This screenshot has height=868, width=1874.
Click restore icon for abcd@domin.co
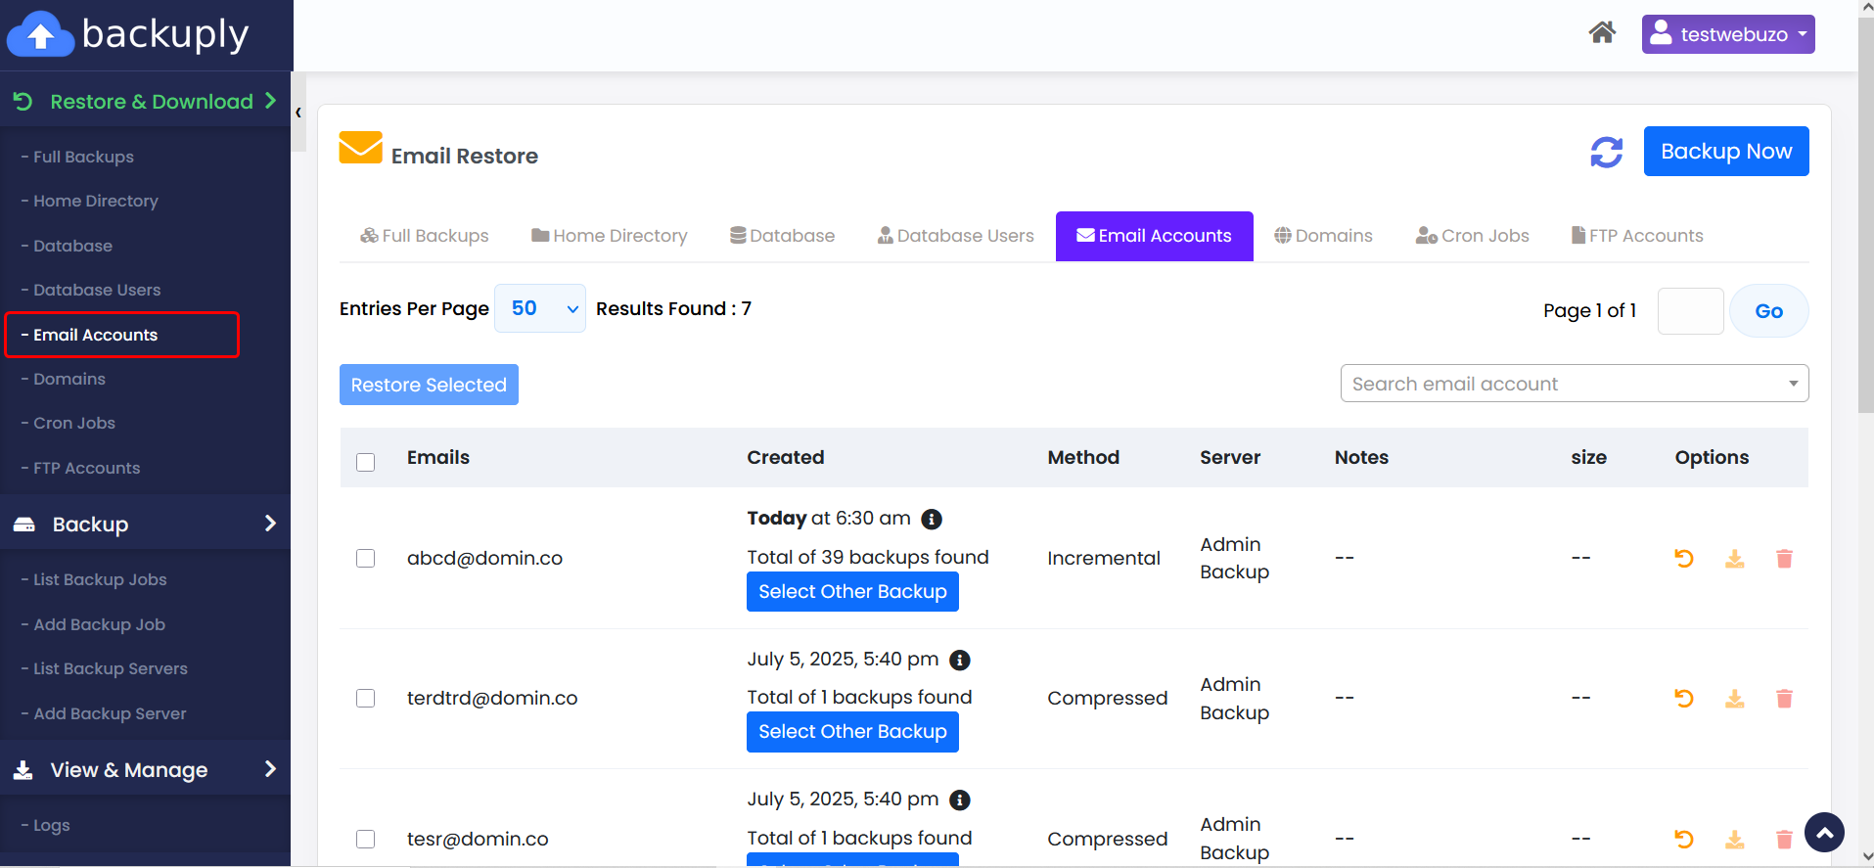1683,559
